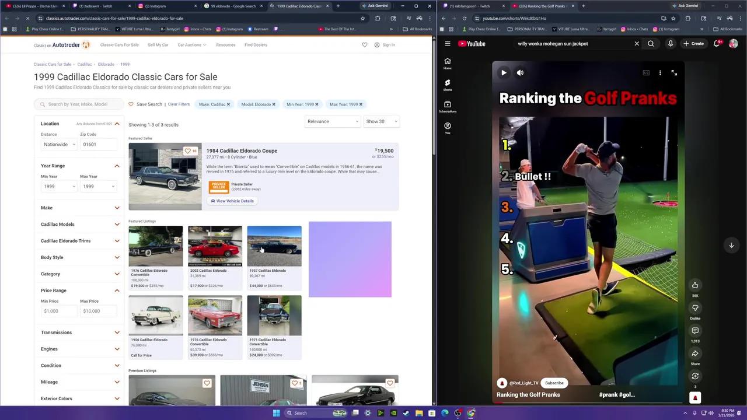
Task: Like the Golf Pranks short
Action: pos(695,285)
